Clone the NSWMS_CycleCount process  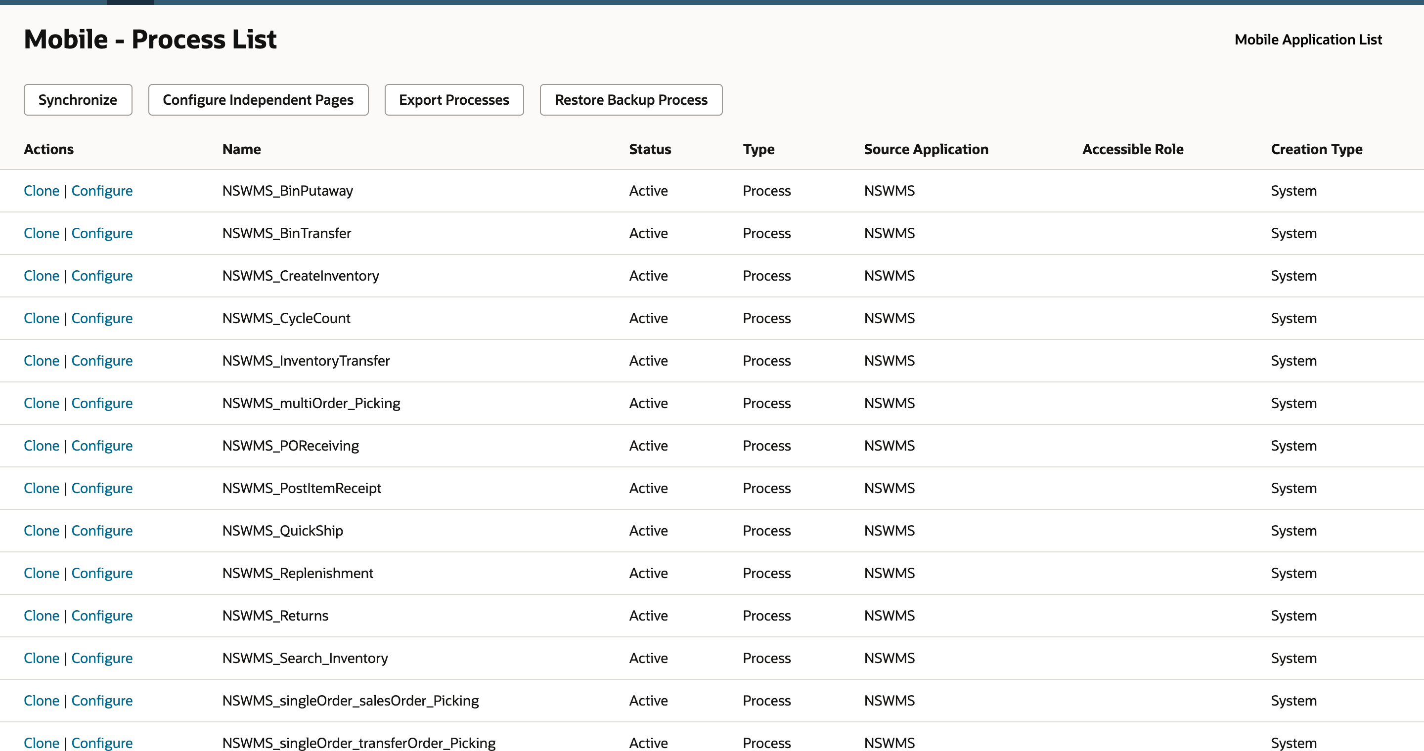(x=42, y=318)
